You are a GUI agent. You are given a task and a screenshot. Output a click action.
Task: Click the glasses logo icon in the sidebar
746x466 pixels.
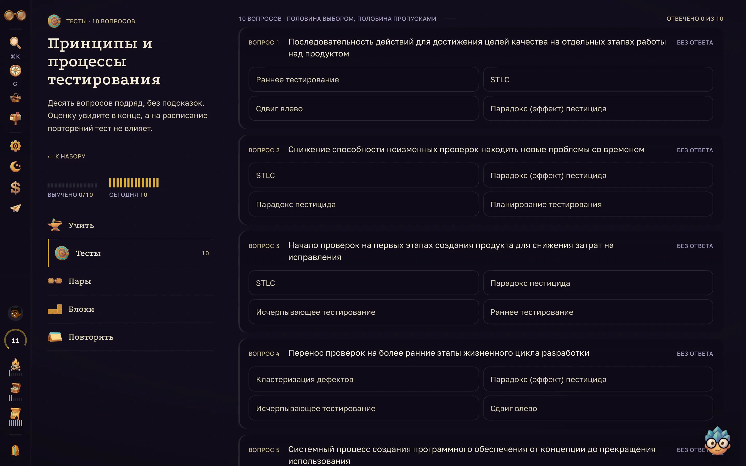pos(15,15)
